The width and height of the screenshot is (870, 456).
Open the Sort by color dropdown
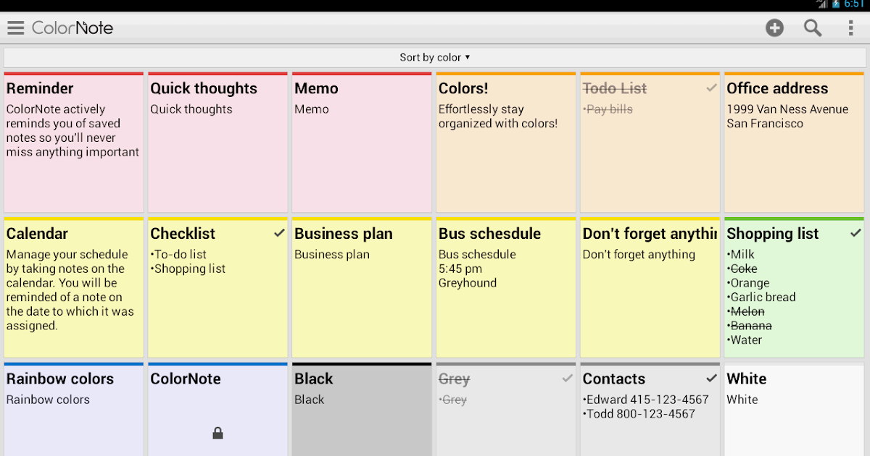[x=435, y=57]
